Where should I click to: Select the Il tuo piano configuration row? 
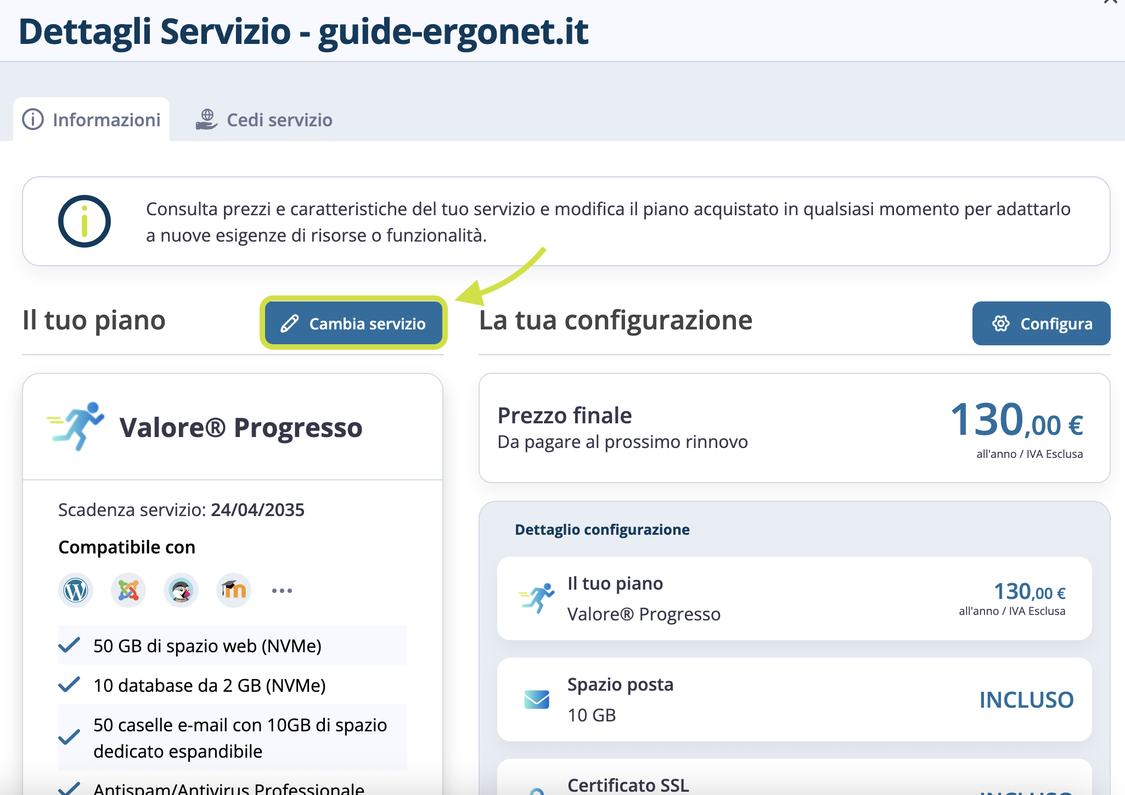(794, 598)
